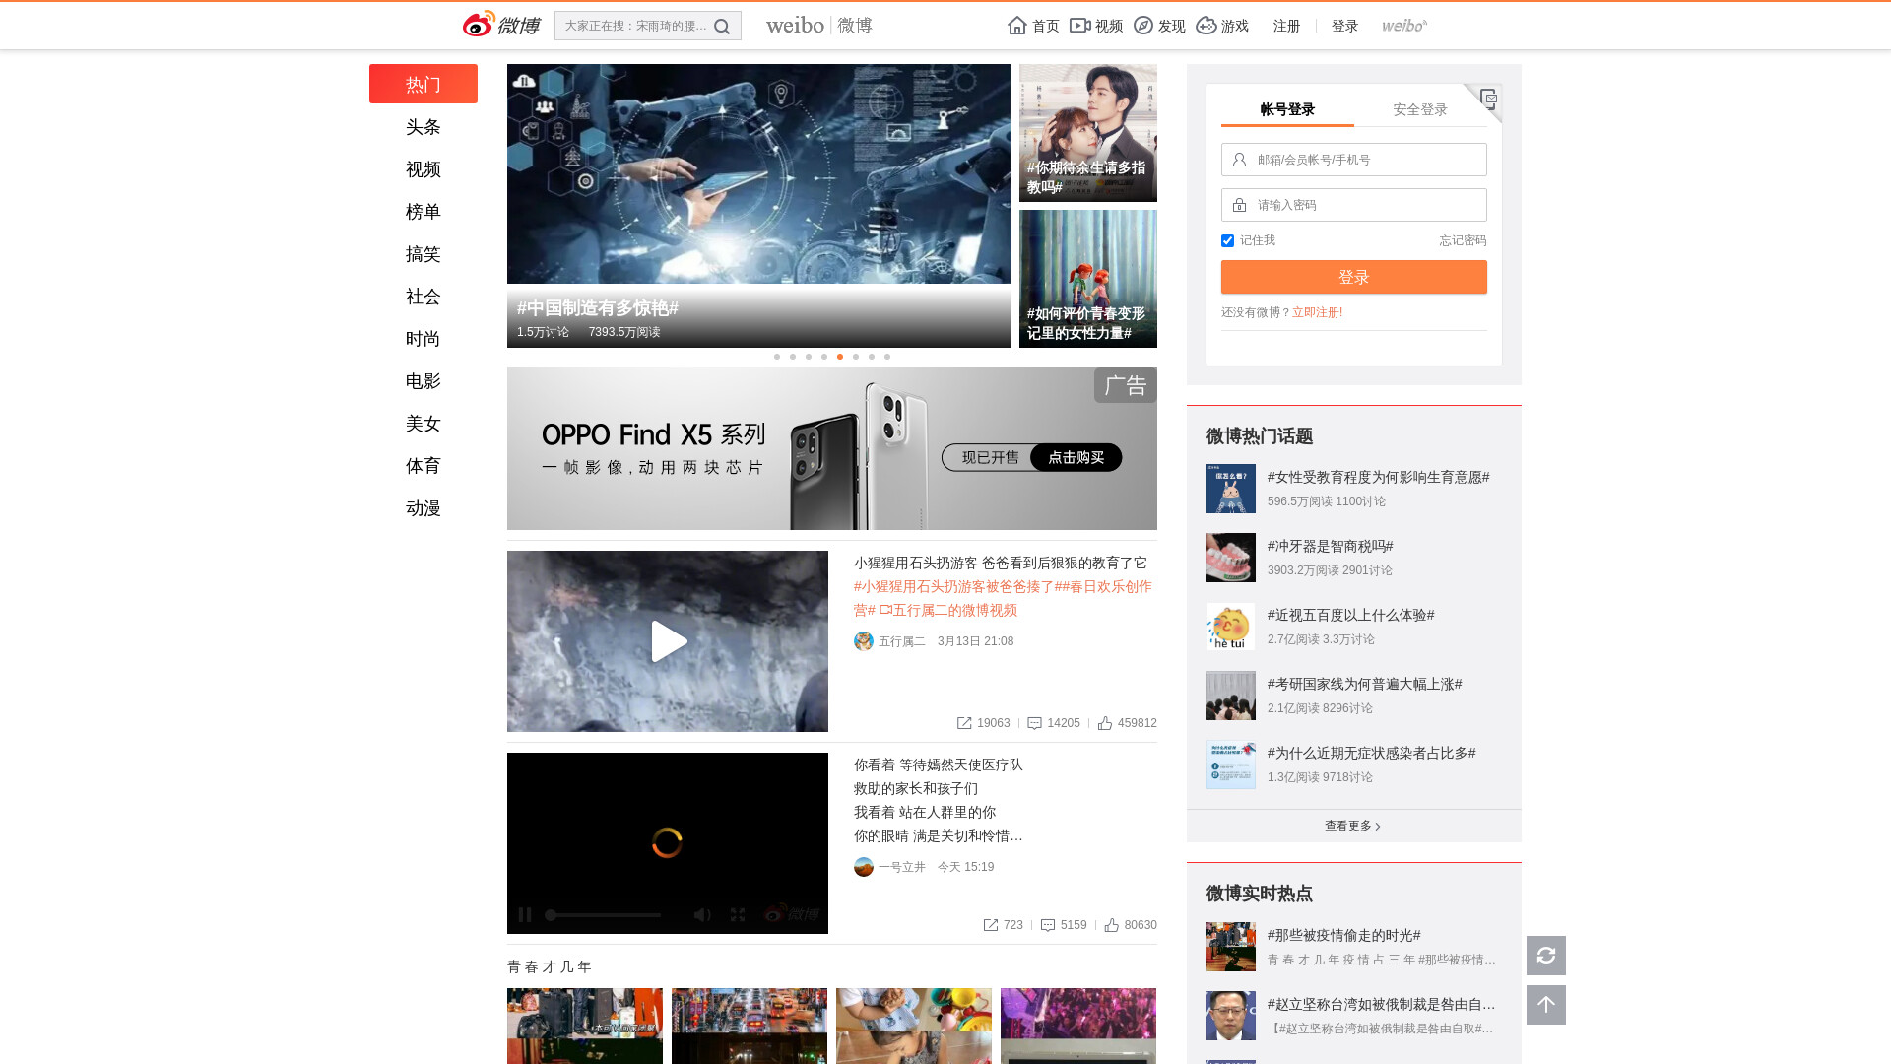The height and width of the screenshot is (1064, 1891).
Task: Open 游戏 games from the top nav
Action: [x=1222, y=26]
